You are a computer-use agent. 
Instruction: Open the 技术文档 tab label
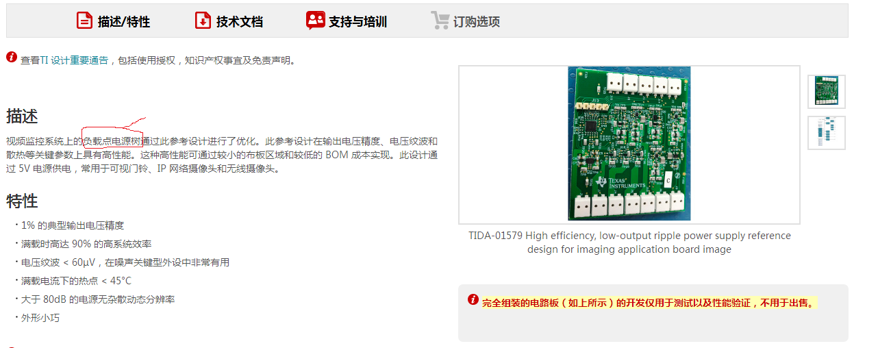[x=240, y=22]
